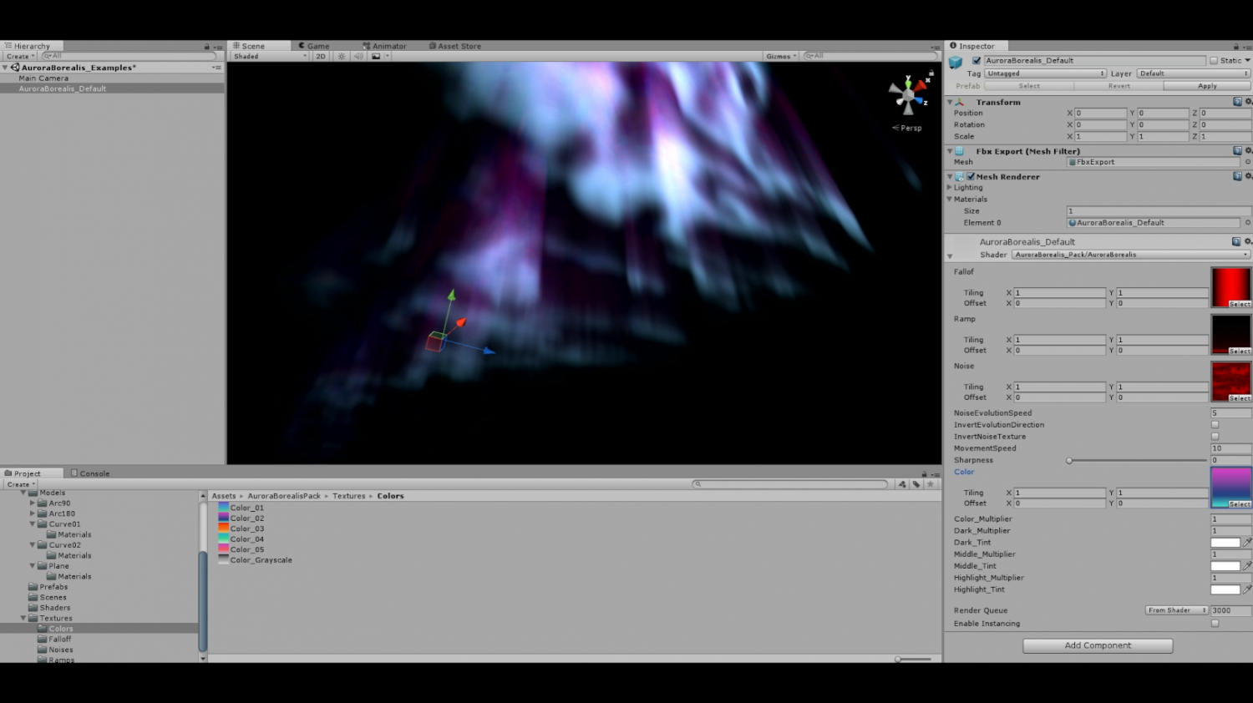Click the prefab Select button
This screenshot has width=1253, height=703.
[x=1029, y=86]
